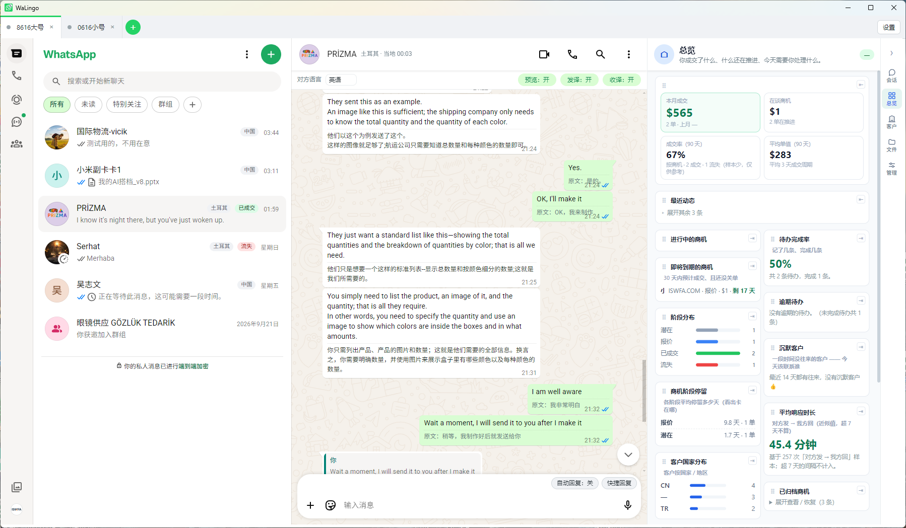Add a new account tab

(133, 27)
